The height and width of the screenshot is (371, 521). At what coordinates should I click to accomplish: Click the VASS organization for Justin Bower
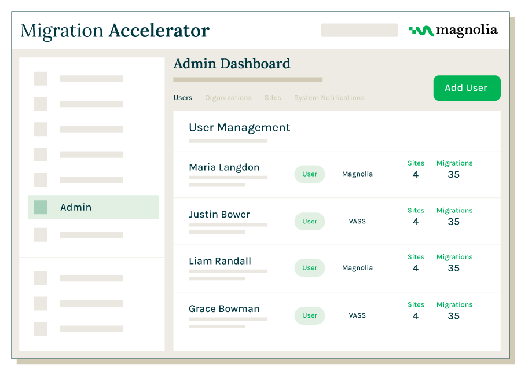[x=357, y=221]
